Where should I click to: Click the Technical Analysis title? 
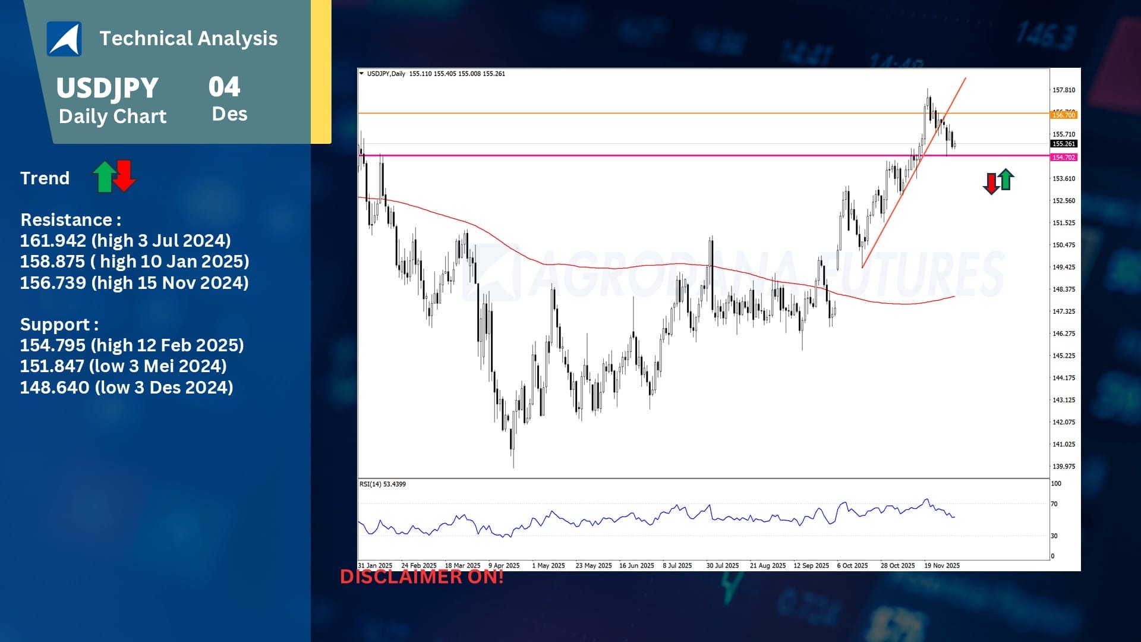(188, 39)
